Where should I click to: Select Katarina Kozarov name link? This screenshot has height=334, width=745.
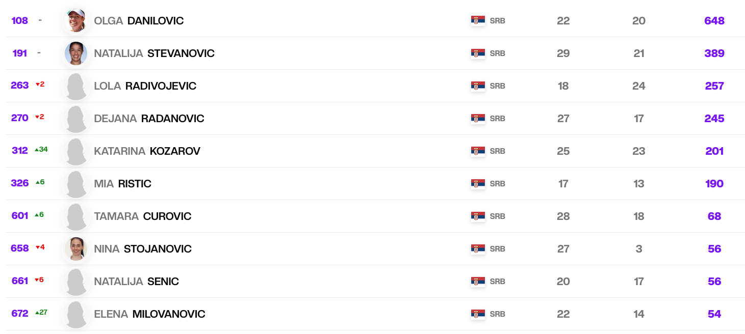147,151
